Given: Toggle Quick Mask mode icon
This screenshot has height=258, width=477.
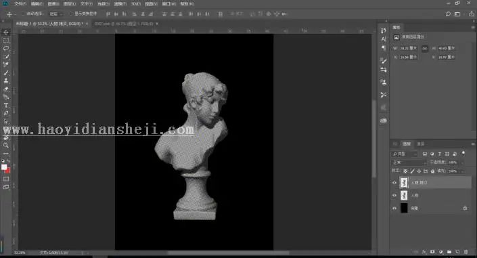Looking at the screenshot, I should click(6, 179).
